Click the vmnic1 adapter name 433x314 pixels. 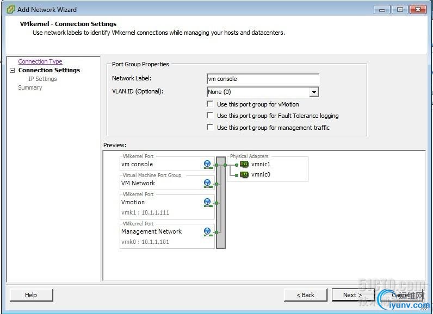click(261, 164)
